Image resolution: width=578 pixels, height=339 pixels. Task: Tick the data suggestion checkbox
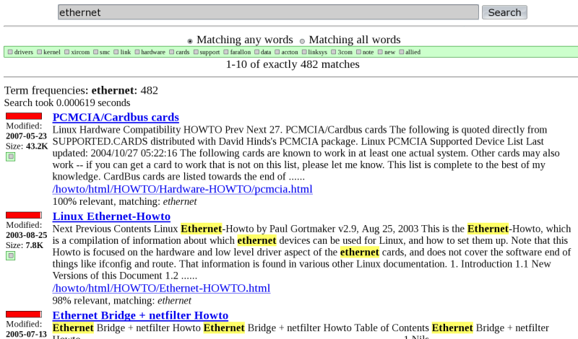[x=256, y=52]
